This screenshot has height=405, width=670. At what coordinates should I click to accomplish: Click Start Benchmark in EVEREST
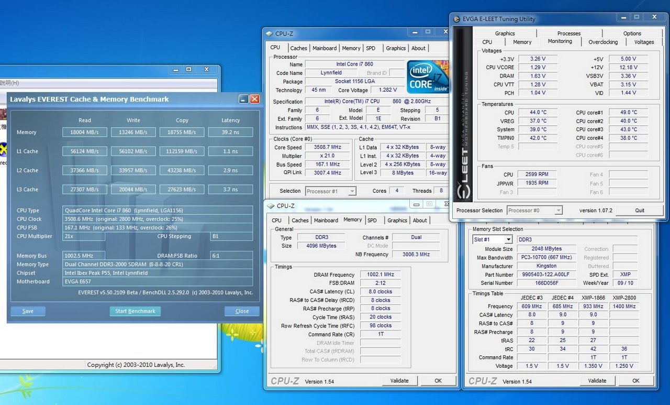pos(135,311)
